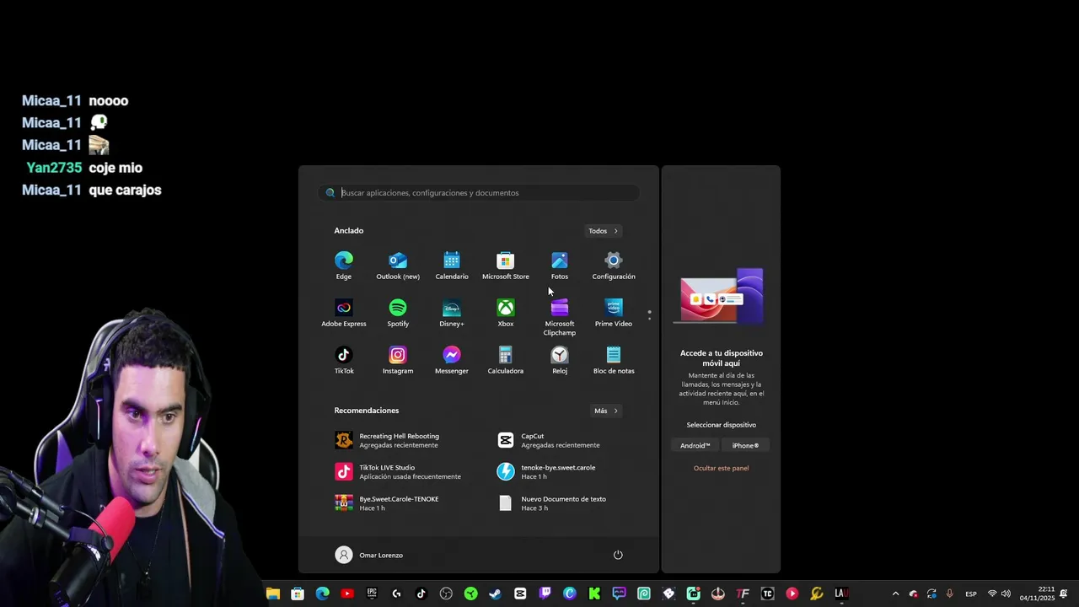Screen dimensions: 1079x607
Task: Launch Outlook (new) from pinned apps
Action: [398, 266]
